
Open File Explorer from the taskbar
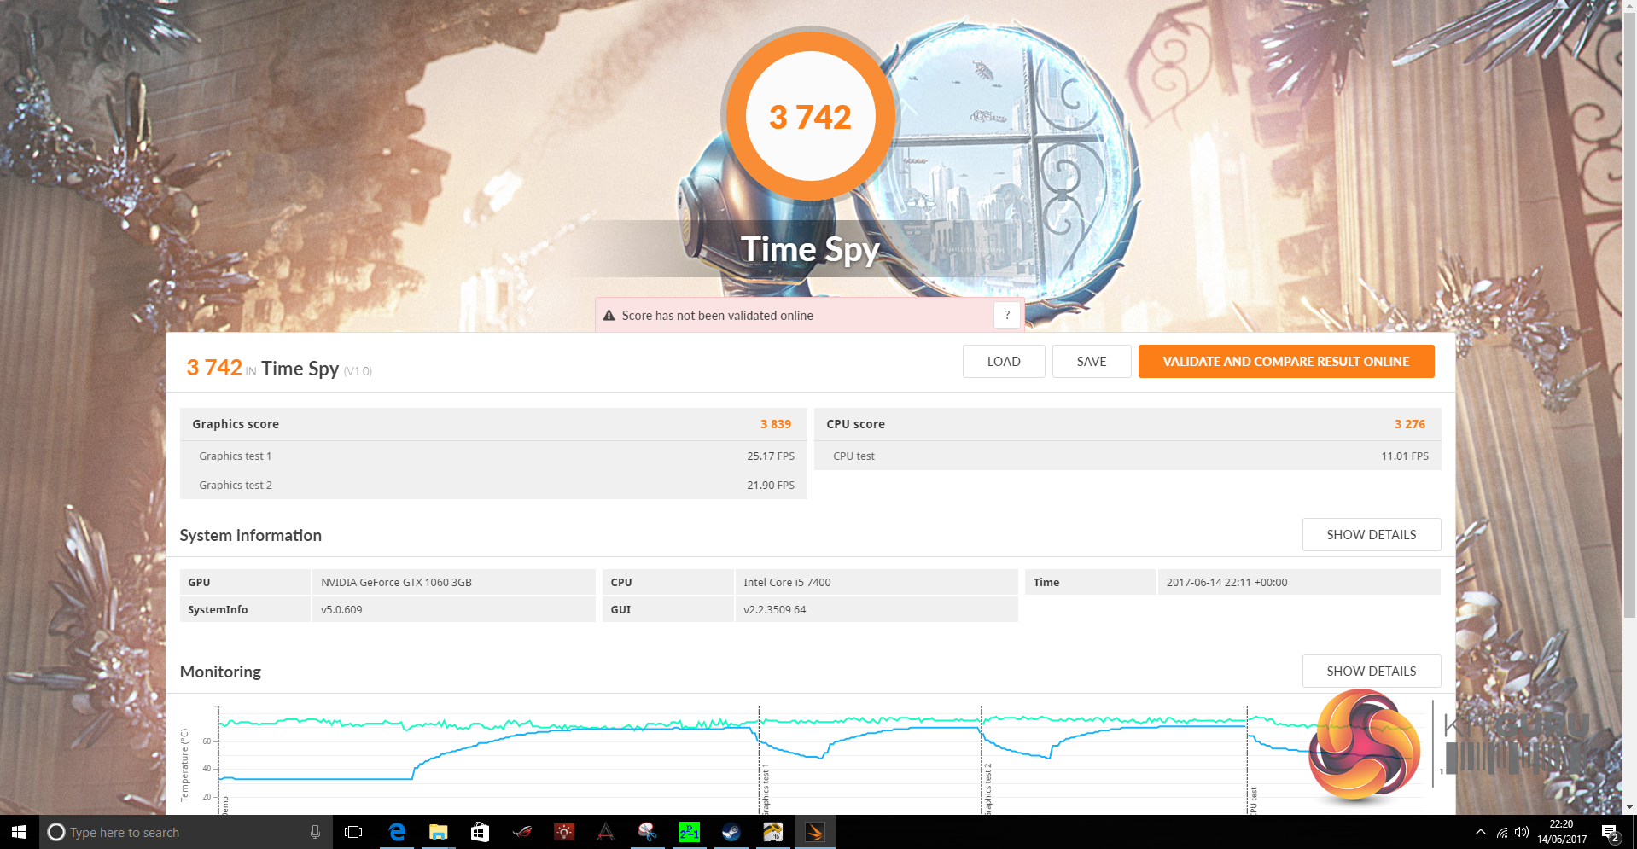(438, 832)
